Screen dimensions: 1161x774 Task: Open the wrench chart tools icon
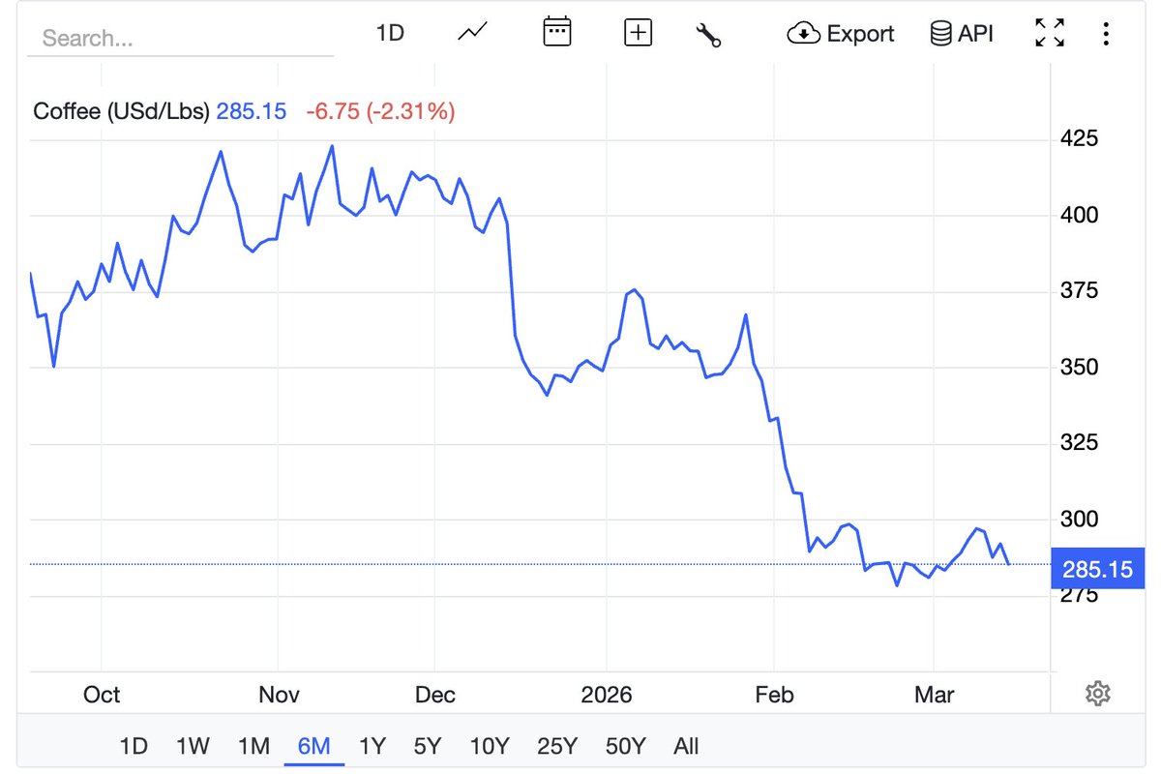point(708,35)
